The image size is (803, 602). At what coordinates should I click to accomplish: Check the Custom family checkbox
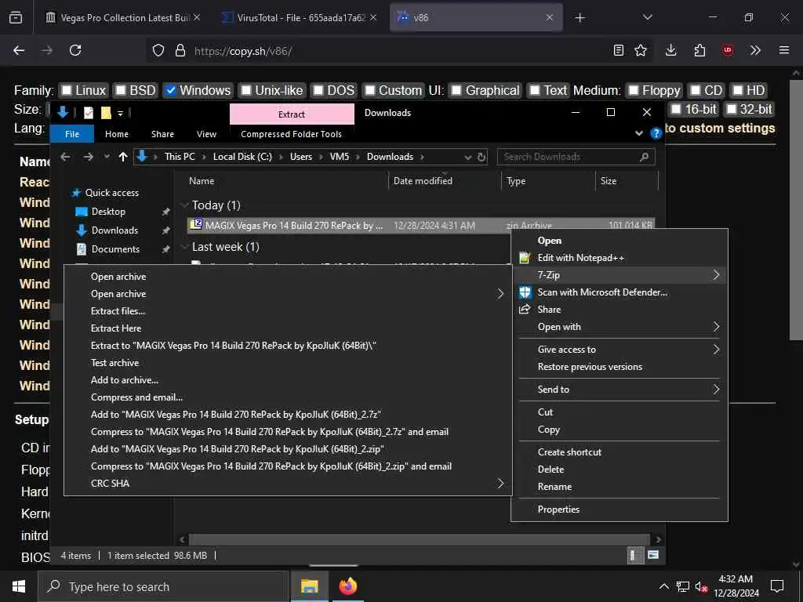pos(370,91)
